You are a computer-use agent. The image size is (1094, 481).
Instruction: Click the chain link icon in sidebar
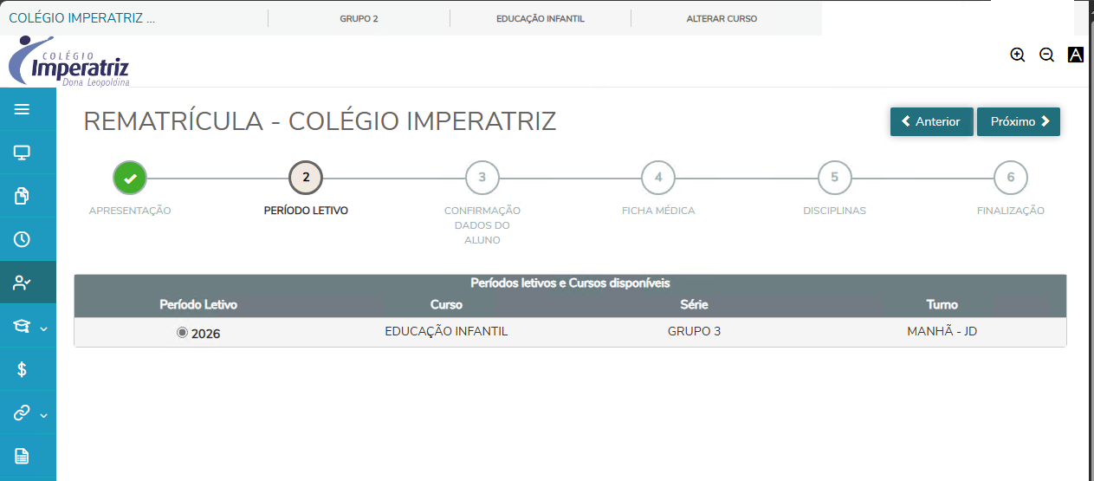pyautogui.click(x=22, y=413)
